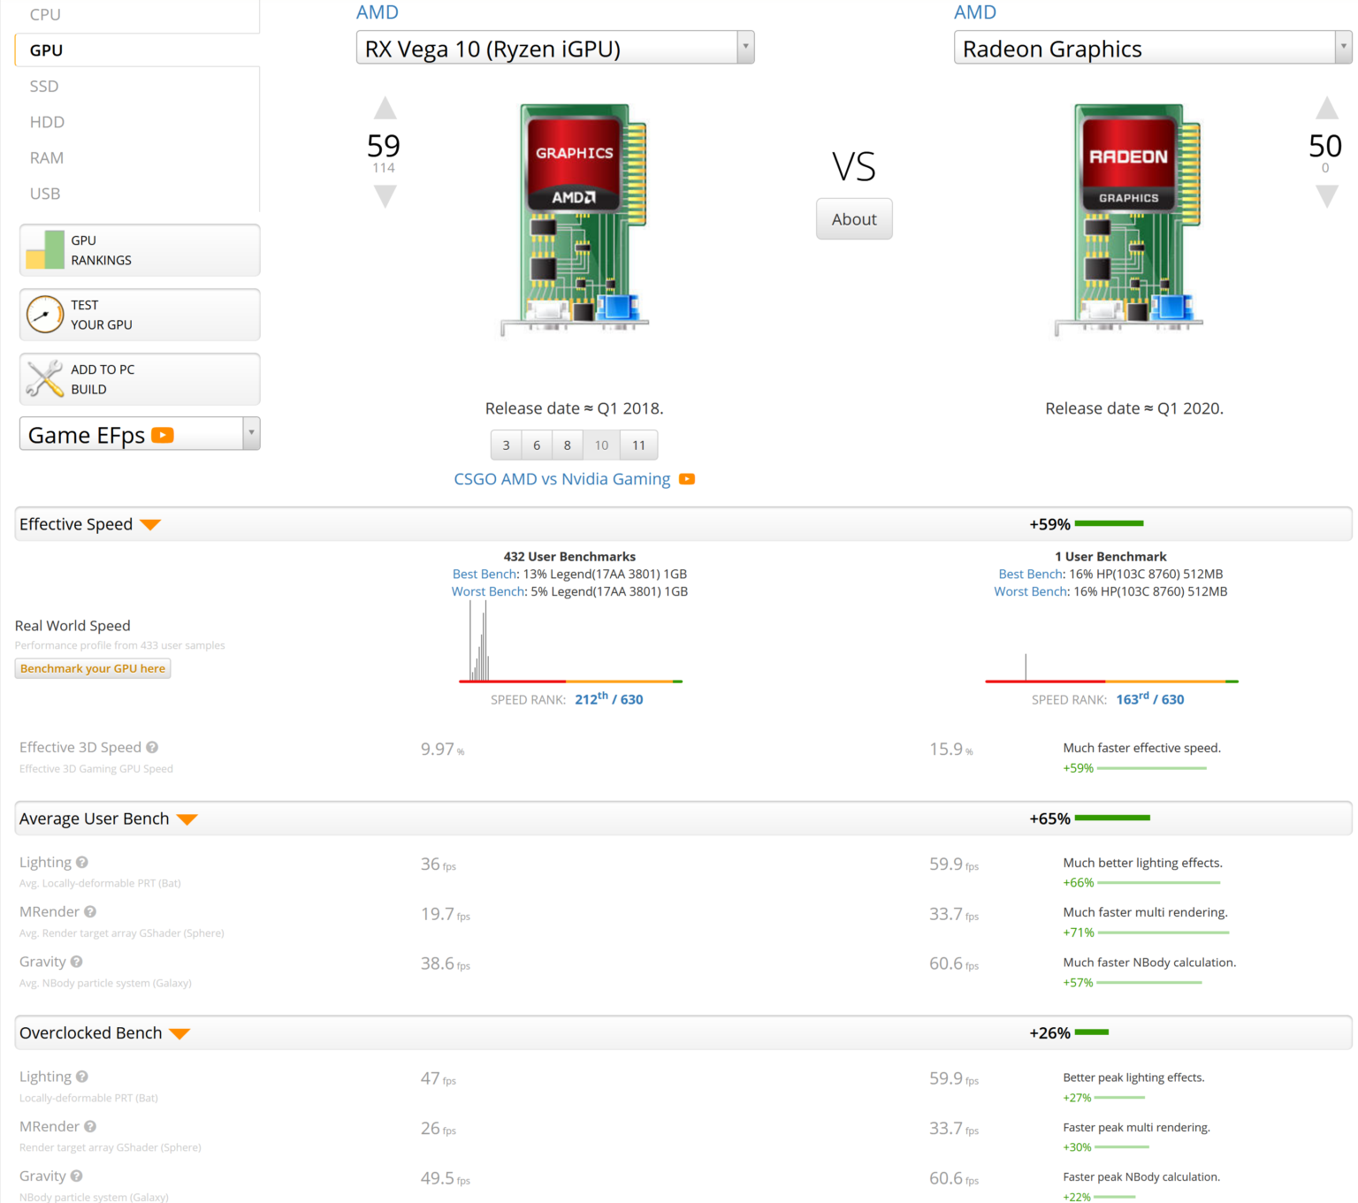The image size is (1358, 1203).
Task: Open help for Overclocked Gravity
Action: tap(77, 1176)
